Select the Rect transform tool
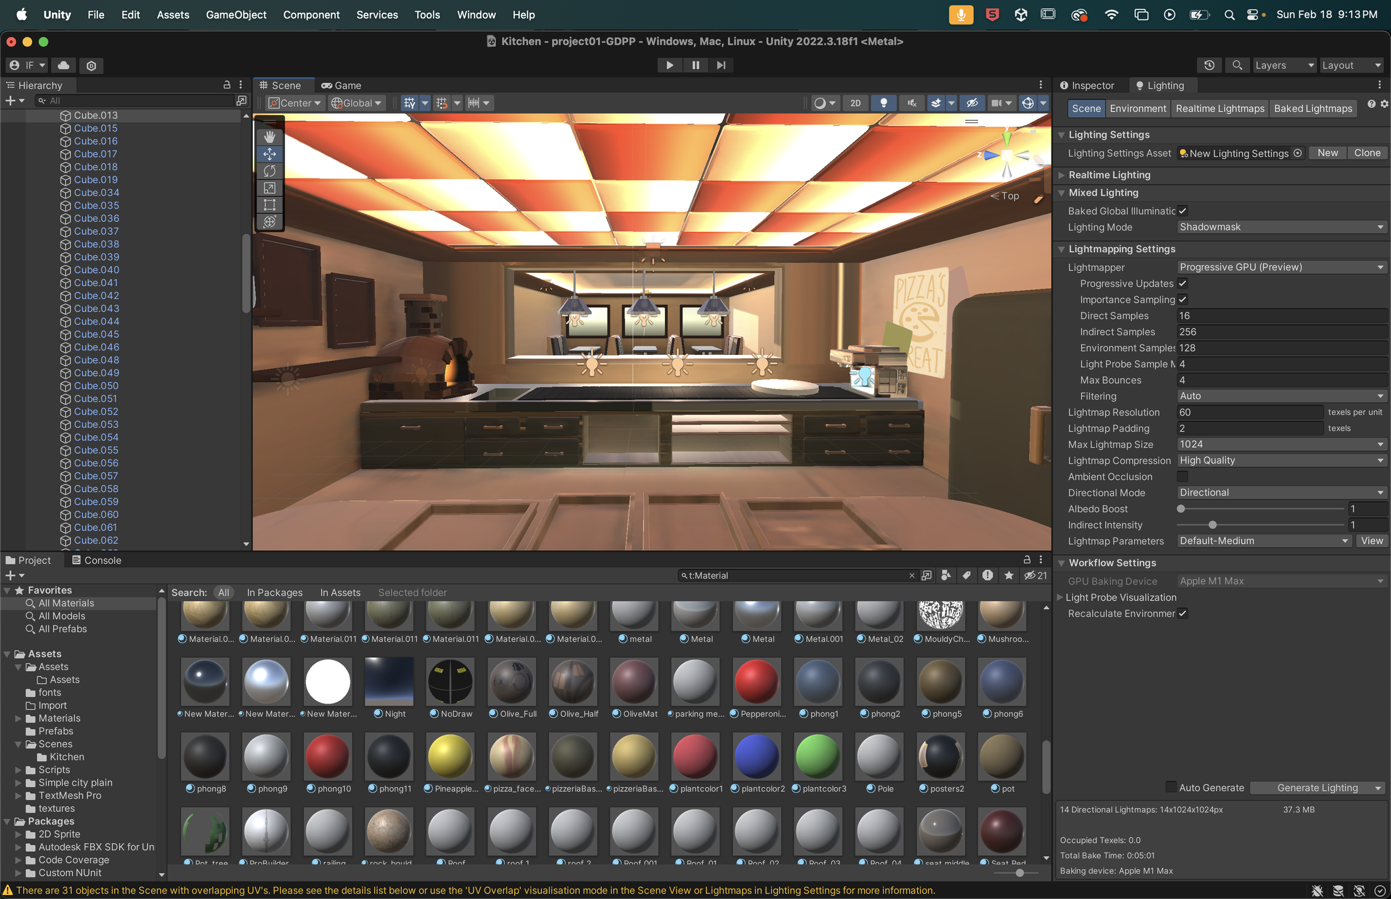 point(269,205)
